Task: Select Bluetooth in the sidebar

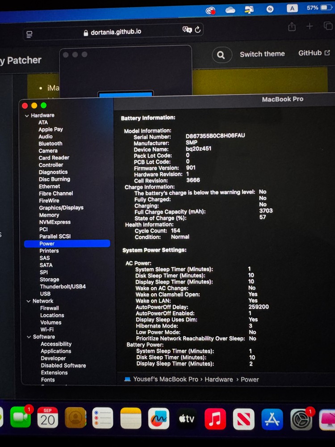Action: pyautogui.click(x=50, y=143)
